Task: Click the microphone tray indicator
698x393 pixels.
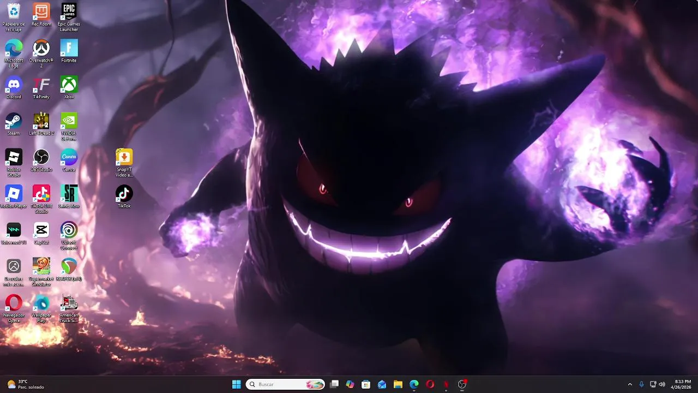Action: coord(641,384)
